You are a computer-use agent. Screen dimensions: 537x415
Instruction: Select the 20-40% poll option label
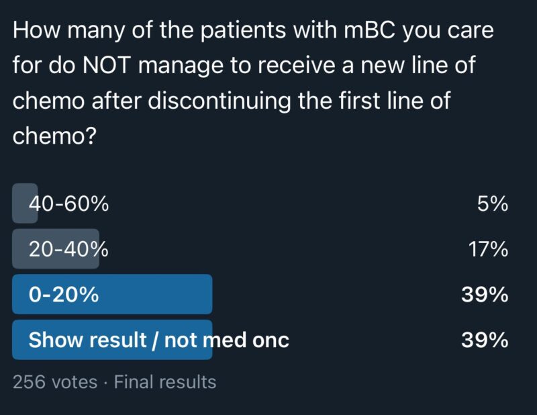coord(68,249)
